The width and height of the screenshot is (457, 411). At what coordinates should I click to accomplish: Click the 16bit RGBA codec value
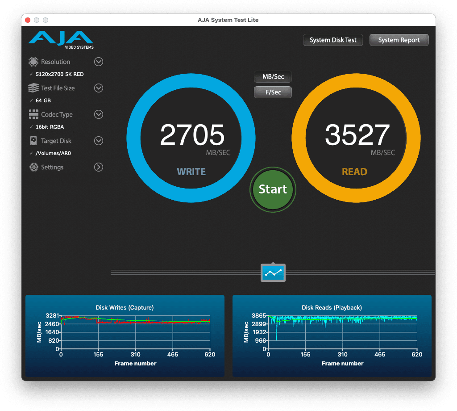50,127
